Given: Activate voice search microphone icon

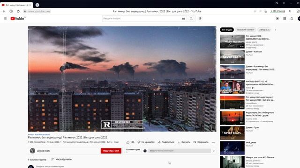Looking at the screenshot, I should (x=200, y=19).
